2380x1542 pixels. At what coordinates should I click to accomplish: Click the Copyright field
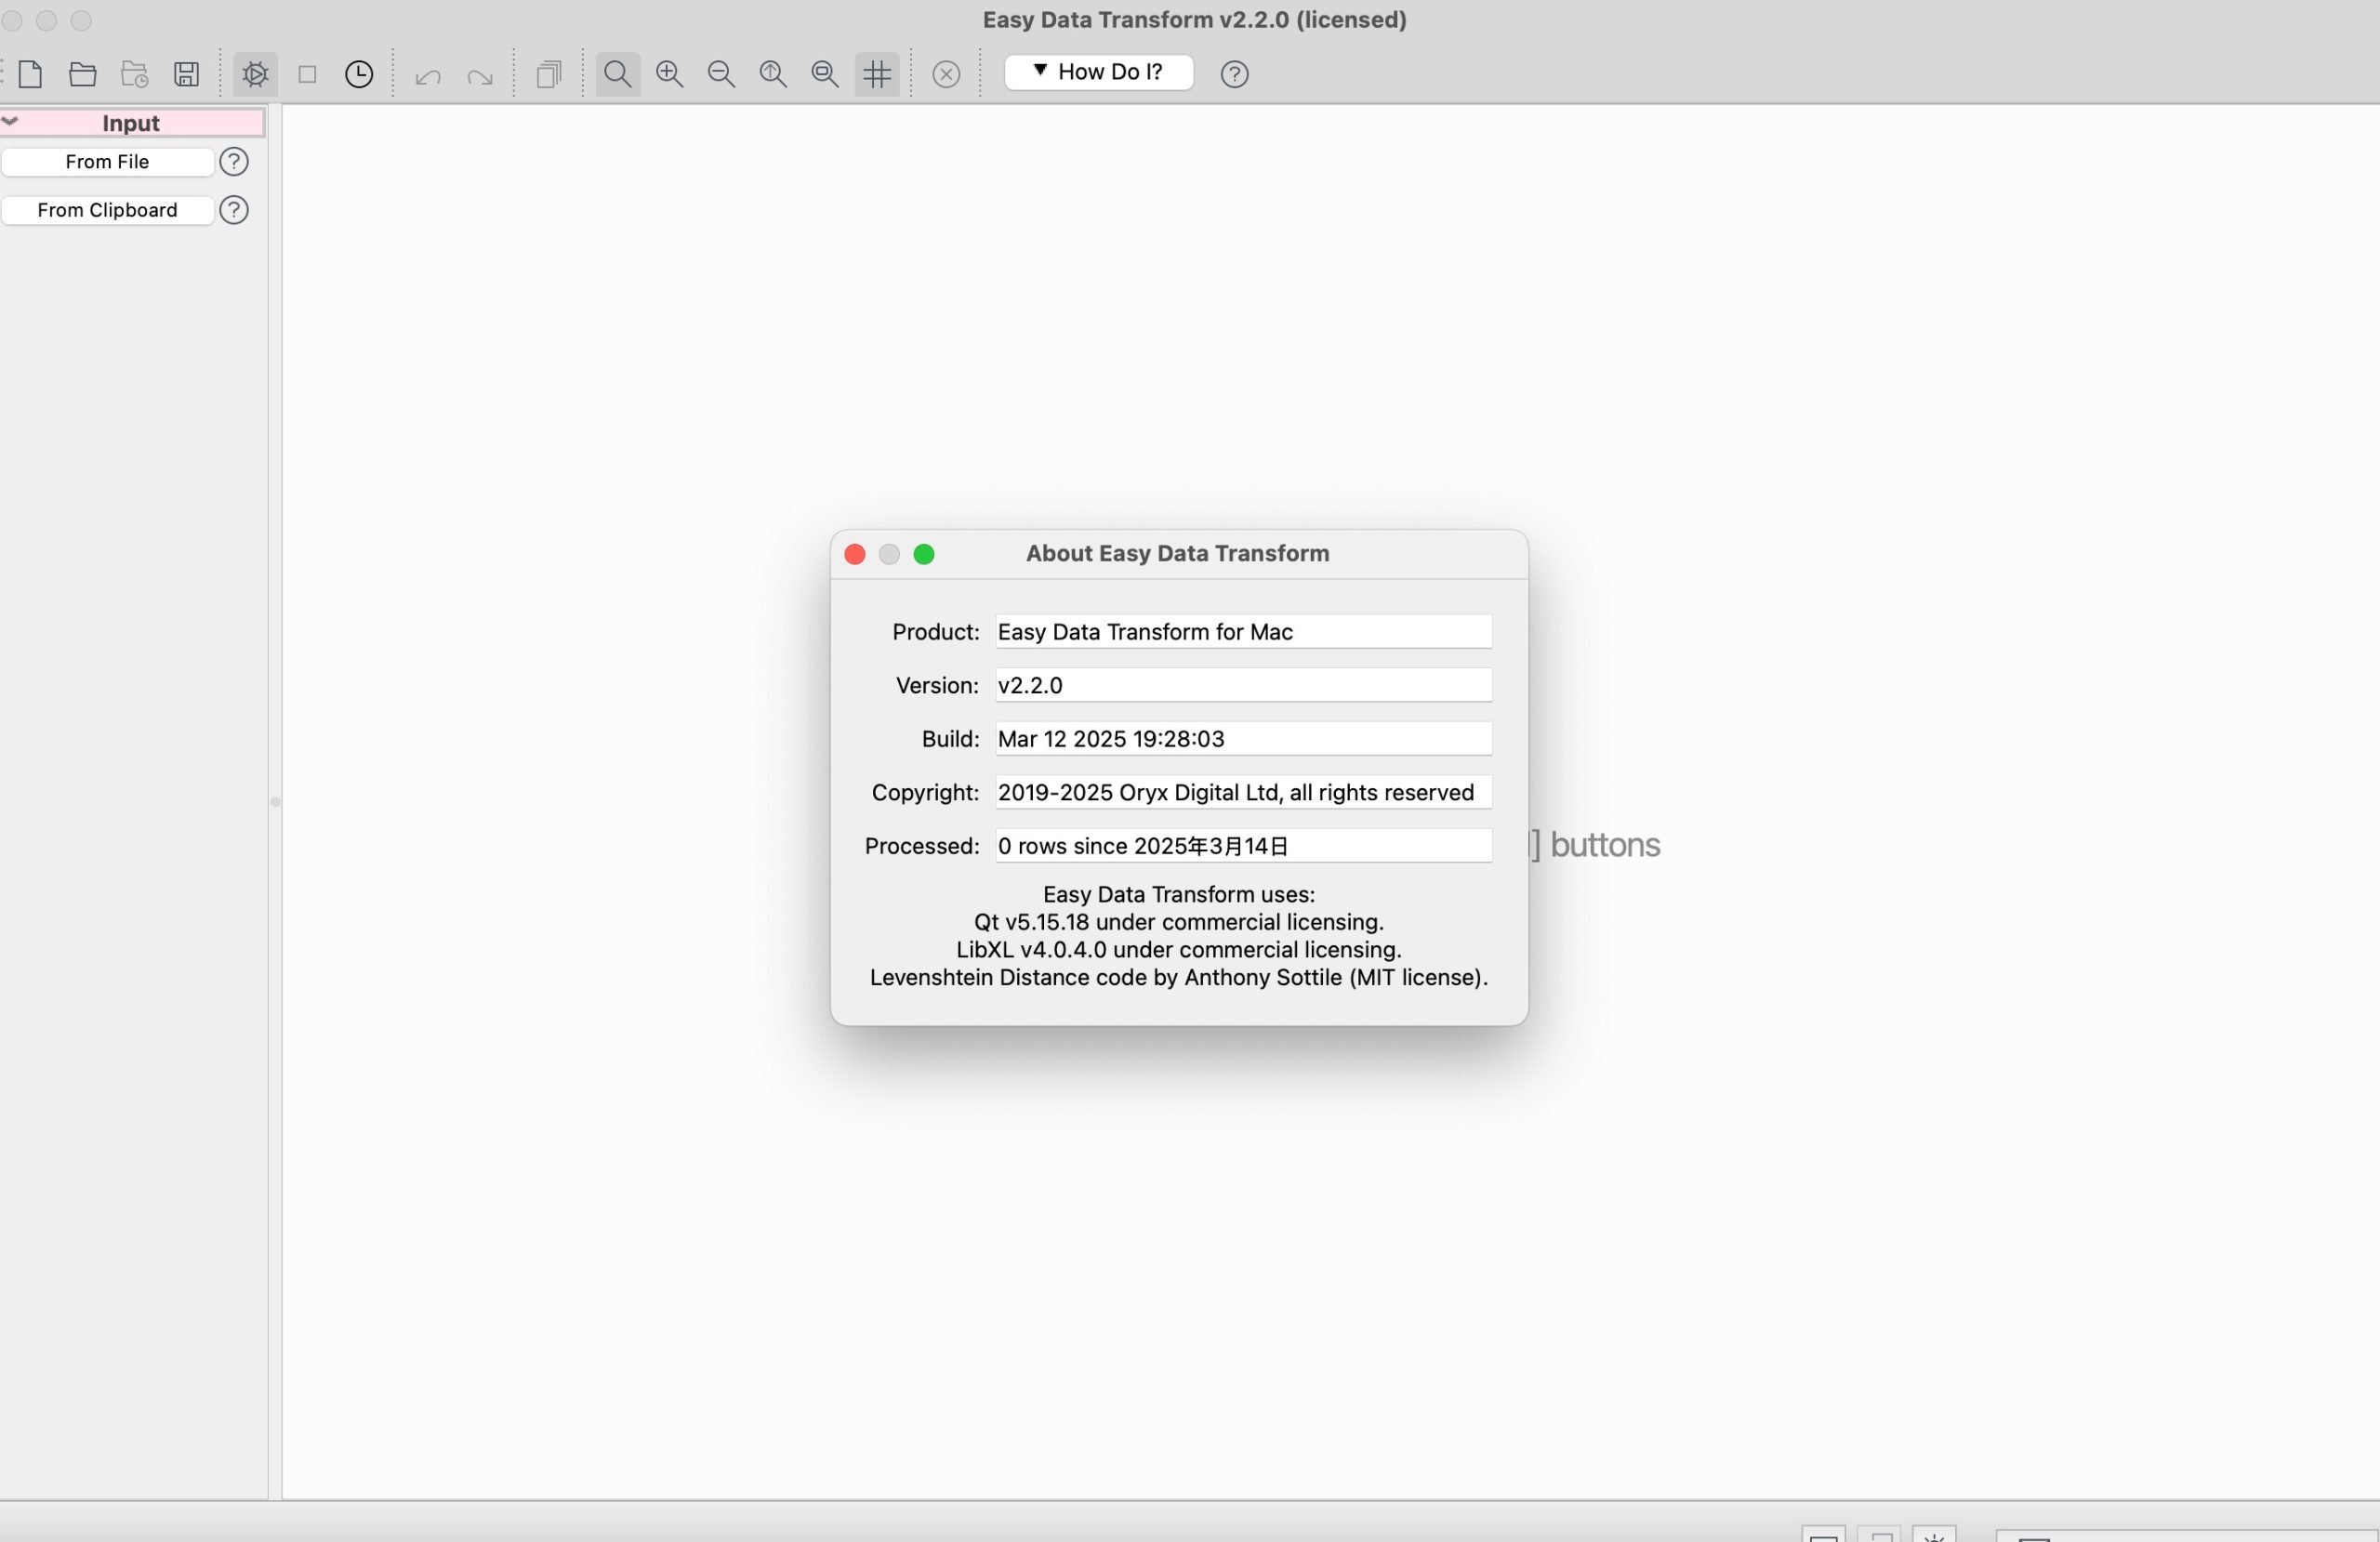click(1243, 793)
